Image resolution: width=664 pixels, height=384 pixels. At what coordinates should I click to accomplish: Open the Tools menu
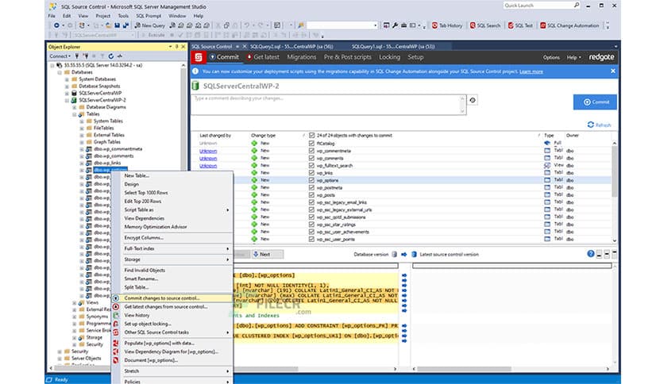123,16
